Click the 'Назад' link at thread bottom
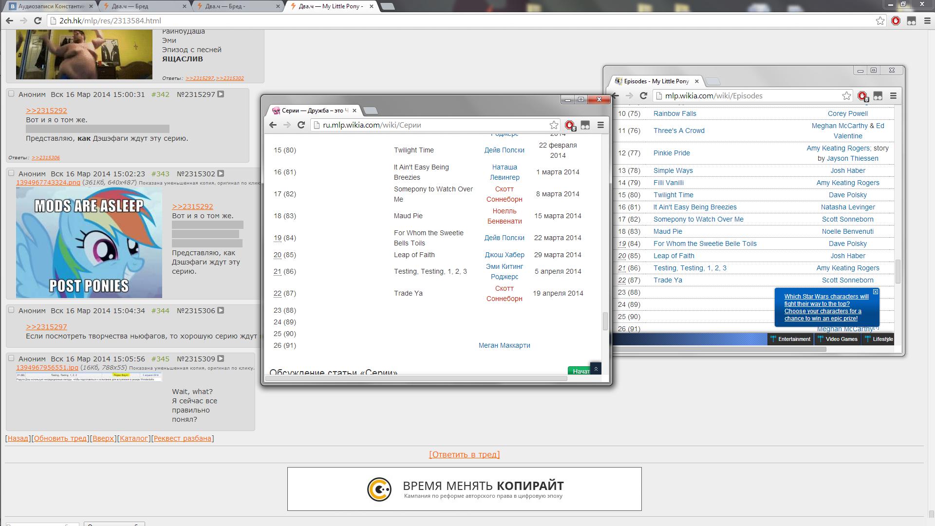This screenshot has width=935, height=526. coord(18,438)
